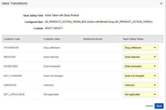Expand the Unknown Vault Safety Value dropdown
Image resolution: width=166 pixels, height=110 pixels.
(140, 85)
